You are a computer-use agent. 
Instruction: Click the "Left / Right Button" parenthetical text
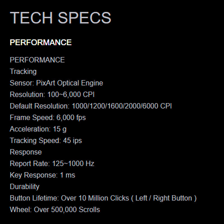[164, 198]
